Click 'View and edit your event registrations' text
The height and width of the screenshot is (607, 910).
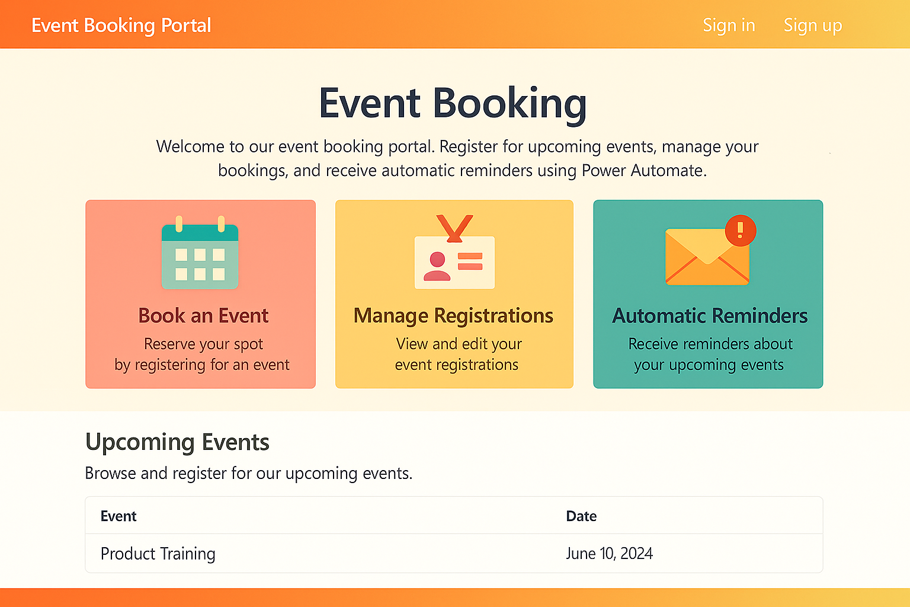coord(457,354)
